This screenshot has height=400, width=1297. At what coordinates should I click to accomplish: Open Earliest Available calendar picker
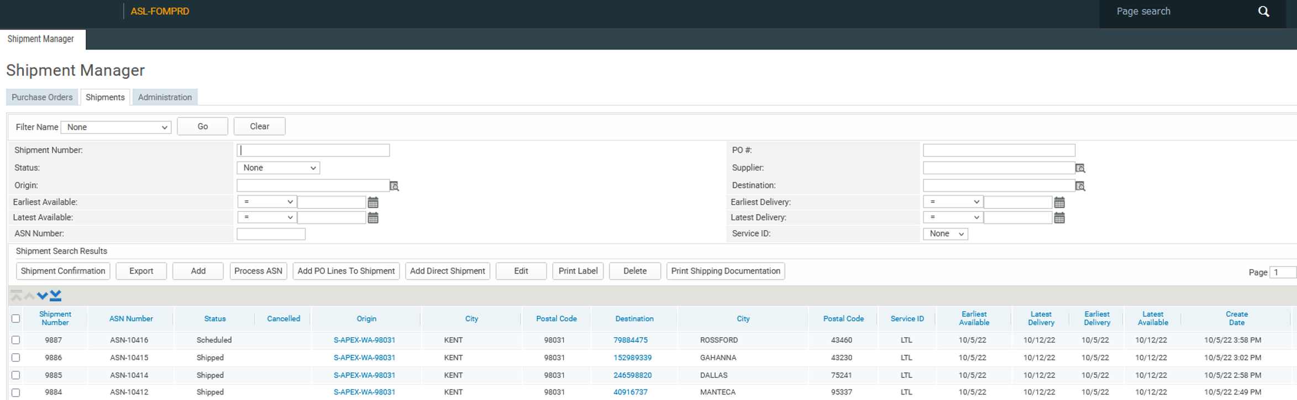pos(373,202)
